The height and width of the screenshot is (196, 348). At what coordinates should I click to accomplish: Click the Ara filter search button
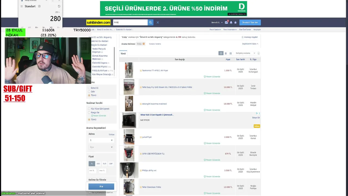tap(101, 186)
